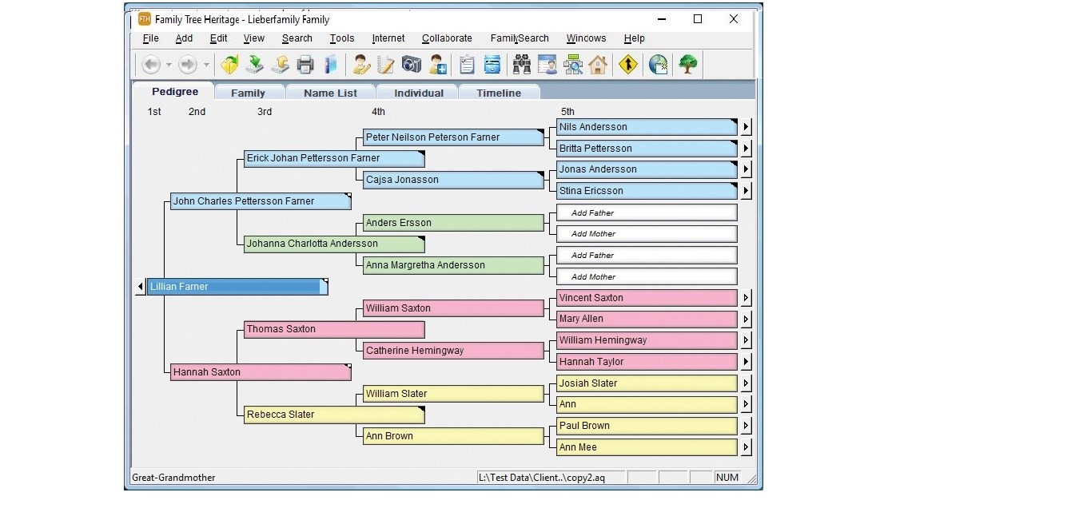The image size is (1087, 524).
Task: Expand ancestors arrow beside Nils Andersson
Action: pos(746,127)
